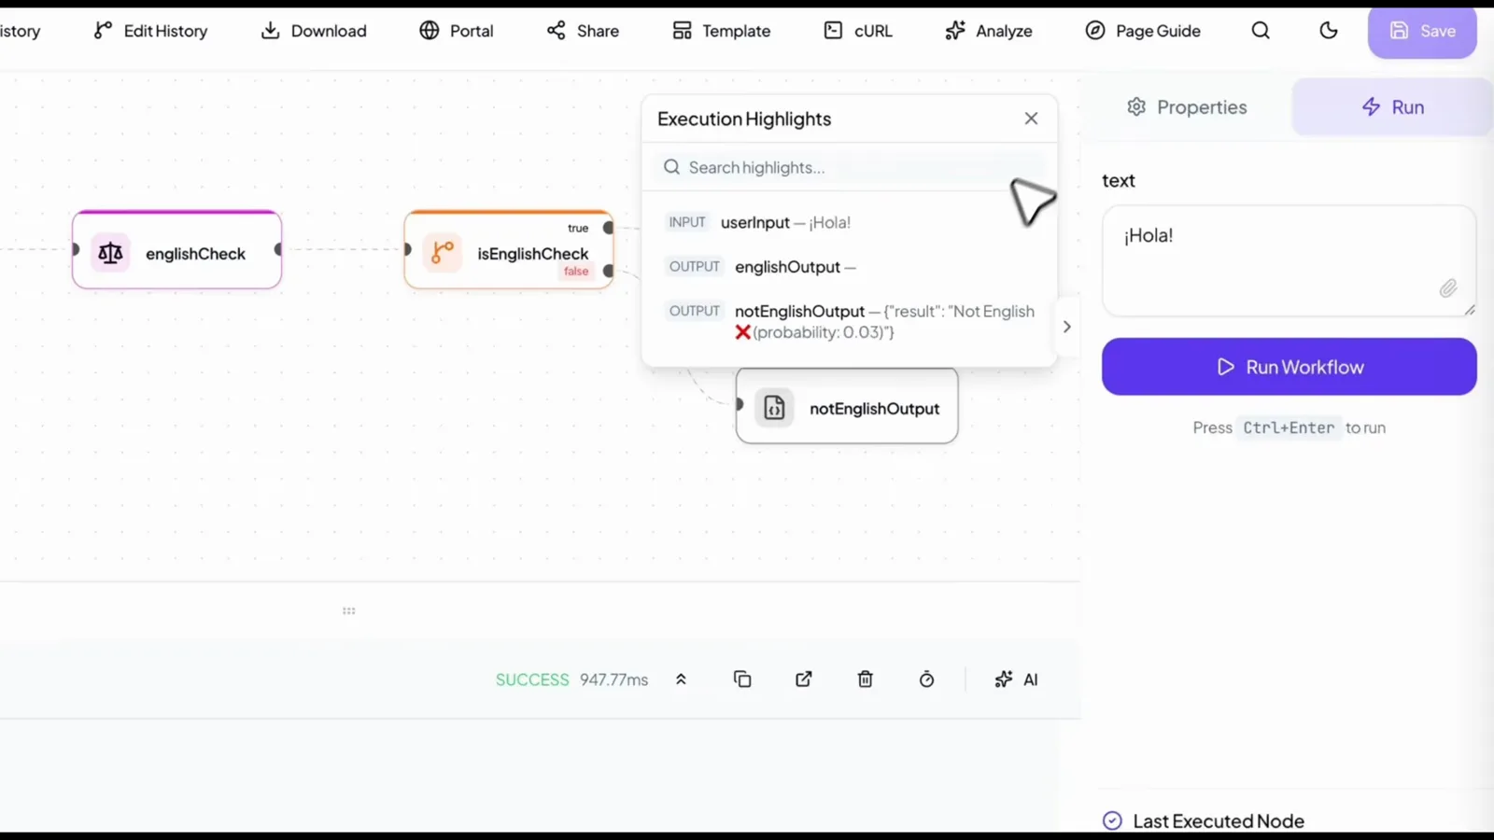Expand results with double chevron up icon

681,679
